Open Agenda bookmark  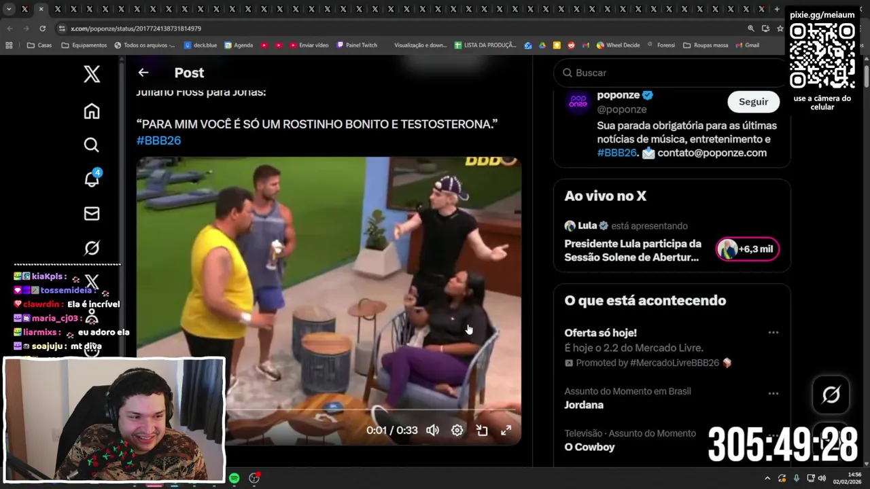(x=238, y=46)
